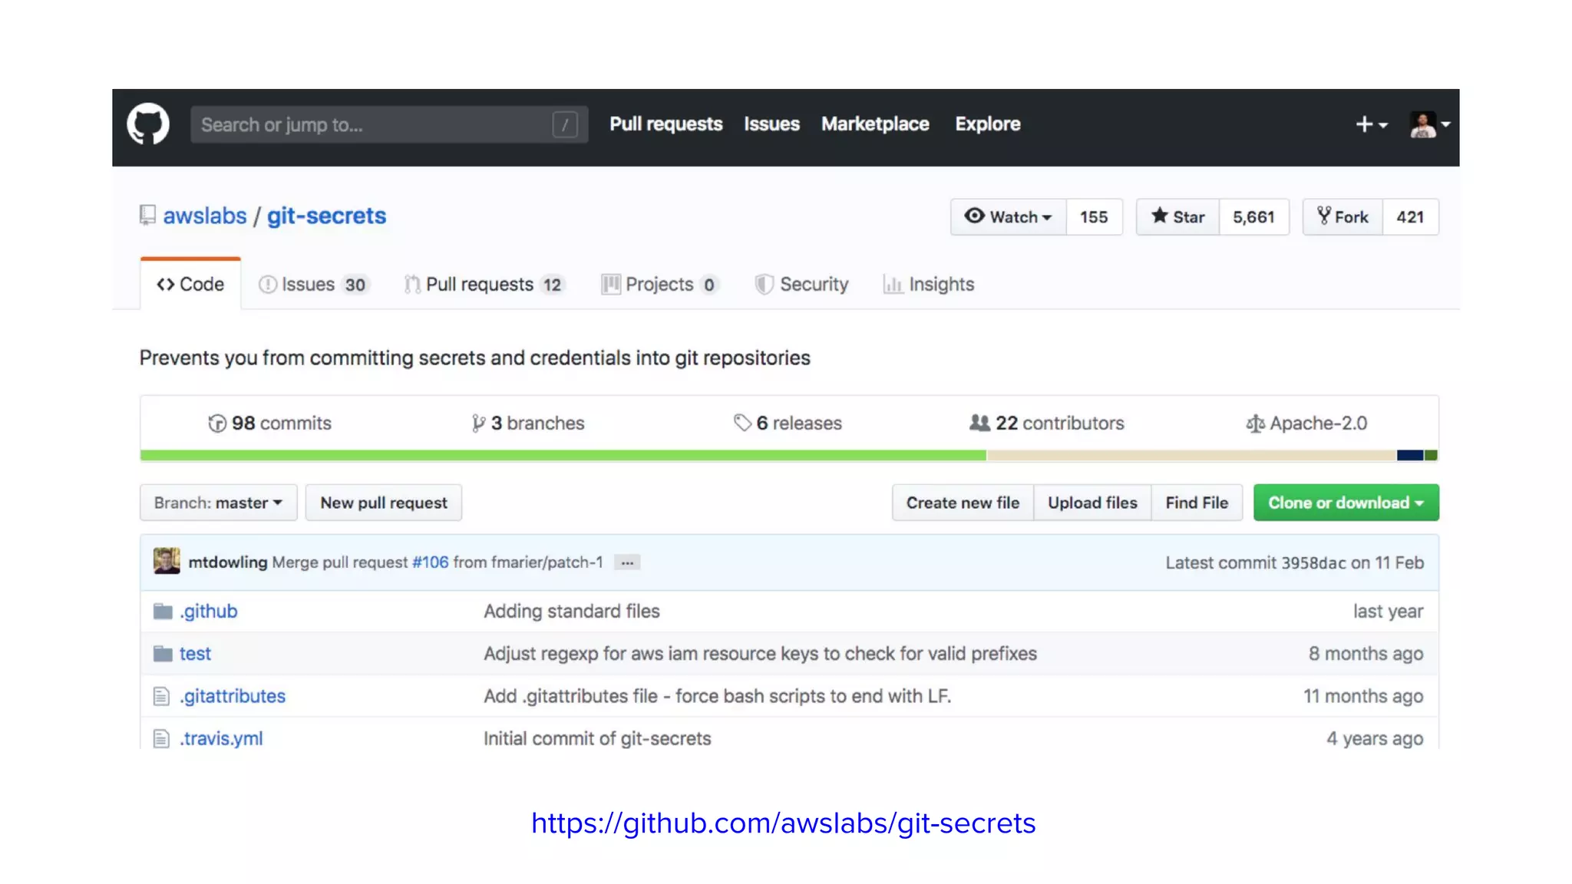Open the Security tab

tap(802, 285)
